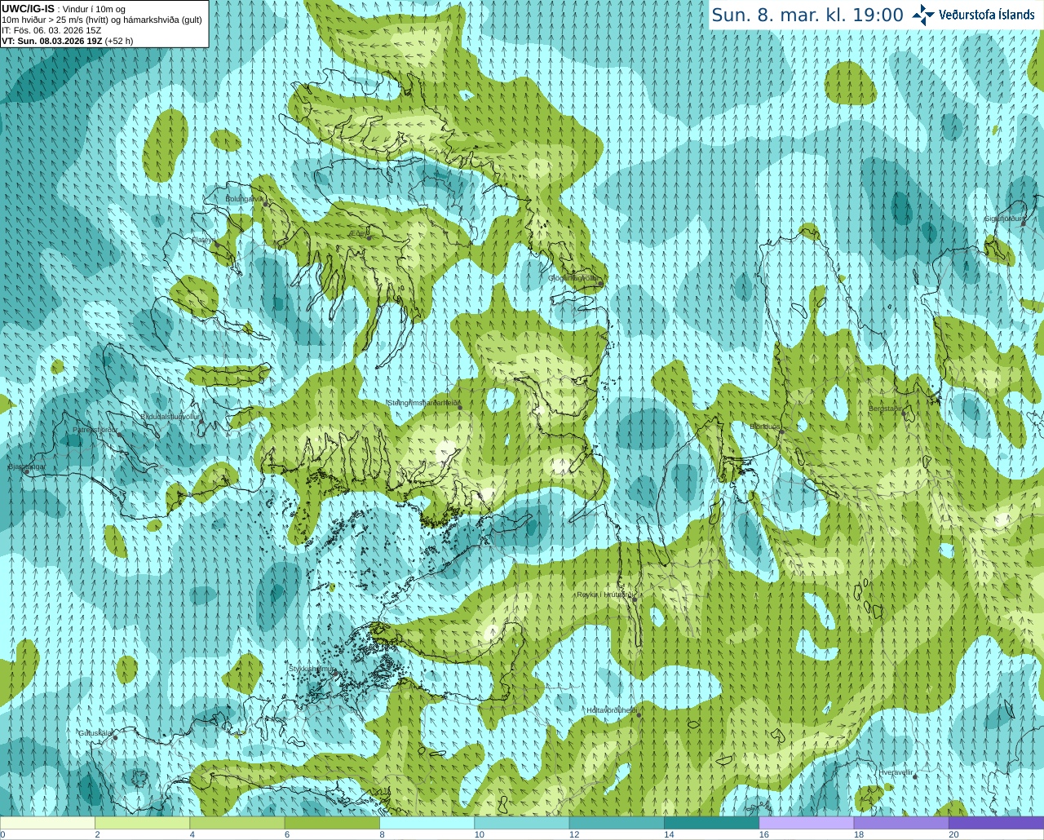Screen dimensions: 1044x840
Task: Click the station dot at Gufuskálar
Action: [x=115, y=737]
